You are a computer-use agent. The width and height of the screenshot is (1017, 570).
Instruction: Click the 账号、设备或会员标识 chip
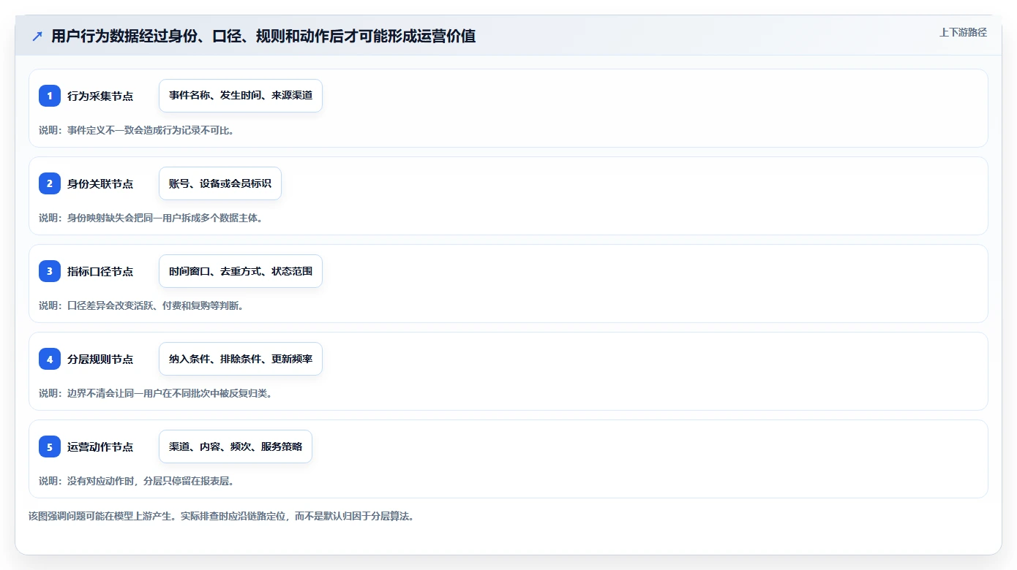click(220, 183)
